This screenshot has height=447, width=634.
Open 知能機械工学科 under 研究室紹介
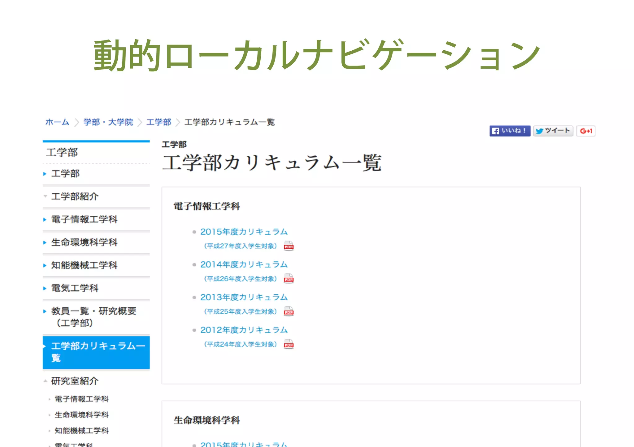coord(81,431)
